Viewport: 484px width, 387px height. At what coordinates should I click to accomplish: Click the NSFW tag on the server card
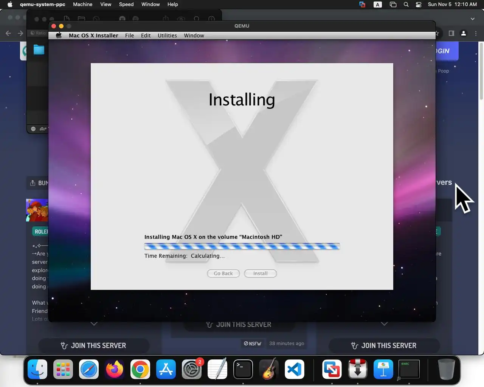tap(252, 344)
